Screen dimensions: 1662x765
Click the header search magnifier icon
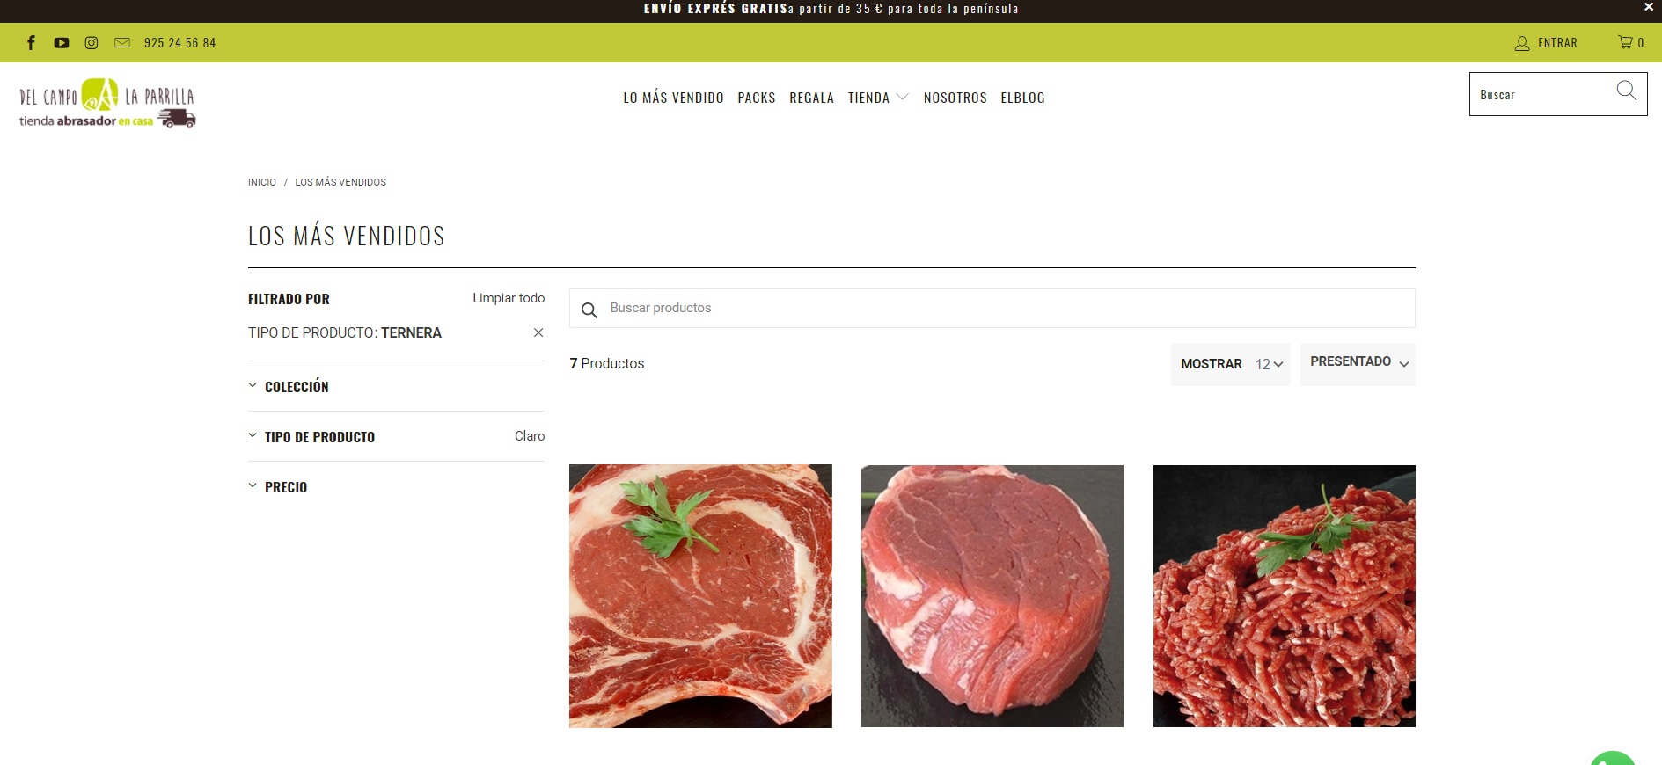coord(1626,91)
